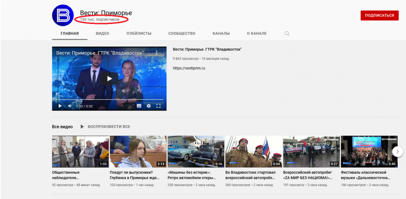The height and width of the screenshot is (199, 406).
Task: Click the 191 просмотр • 2 часа назад text
Action: (x=305, y=185)
